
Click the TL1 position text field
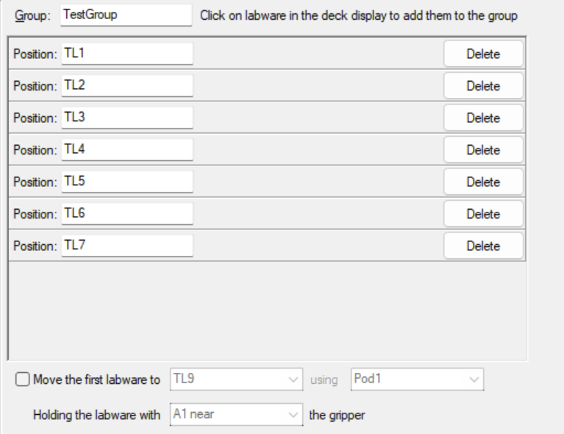tap(127, 54)
